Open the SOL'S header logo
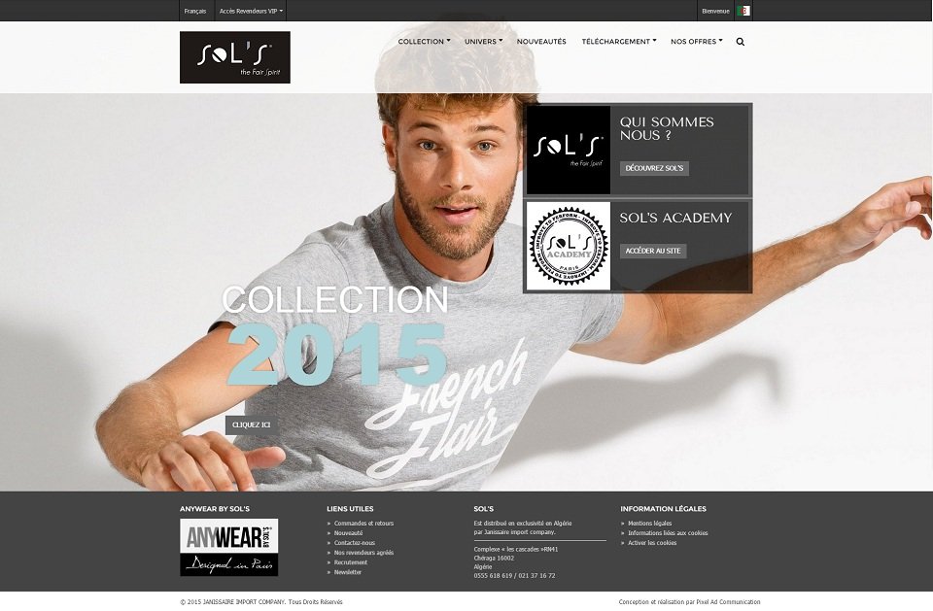 pos(235,57)
